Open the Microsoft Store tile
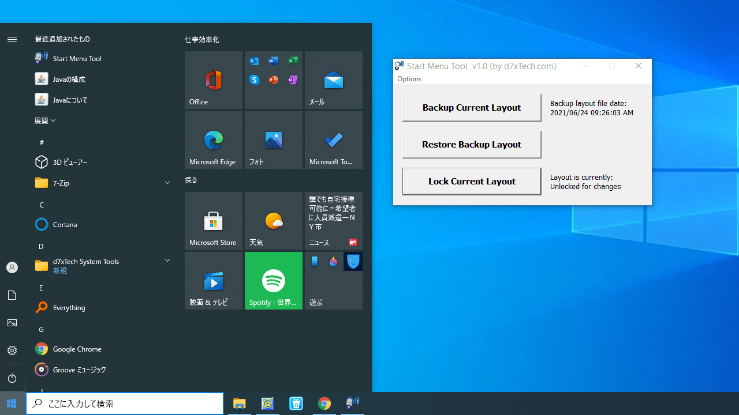 coord(214,221)
